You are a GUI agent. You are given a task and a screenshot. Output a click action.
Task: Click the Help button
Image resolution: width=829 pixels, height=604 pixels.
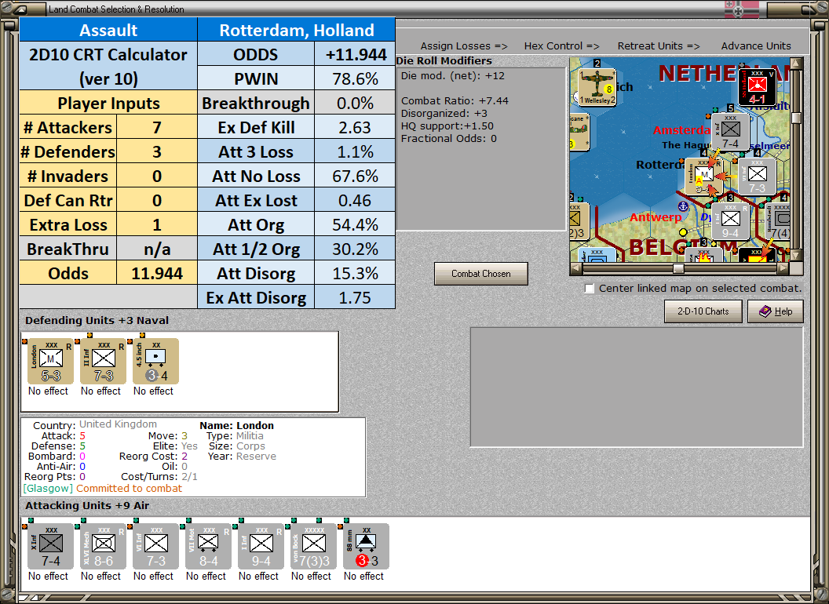point(776,311)
